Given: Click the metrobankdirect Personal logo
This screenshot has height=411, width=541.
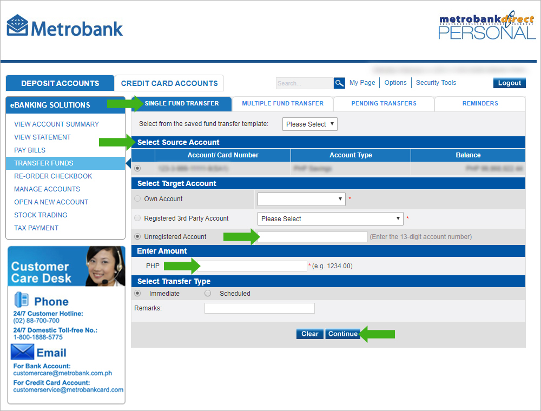Looking at the screenshot, I should [487, 26].
